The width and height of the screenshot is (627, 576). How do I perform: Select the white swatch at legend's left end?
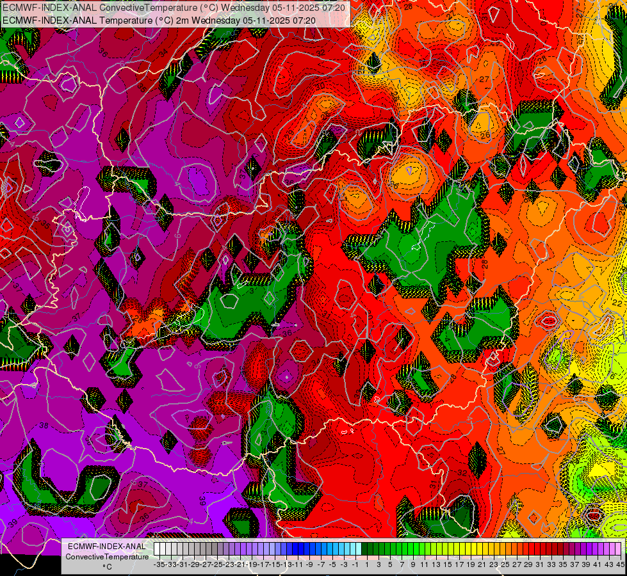pyautogui.click(x=157, y=549)
